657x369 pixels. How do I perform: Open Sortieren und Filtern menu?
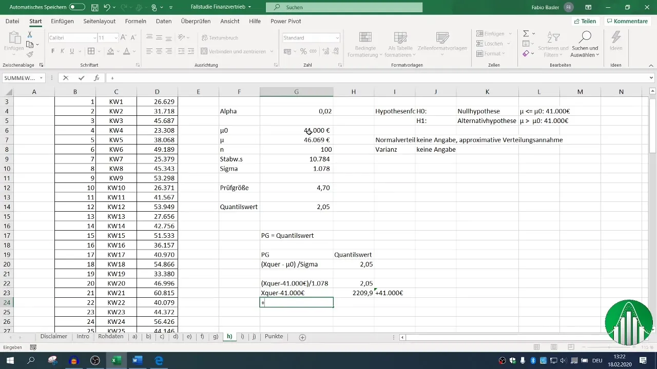553,44
